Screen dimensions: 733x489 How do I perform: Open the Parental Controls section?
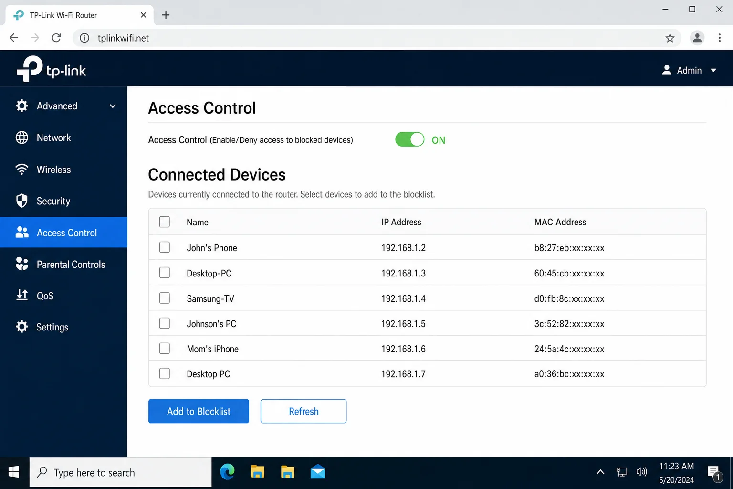click(63, 264)
